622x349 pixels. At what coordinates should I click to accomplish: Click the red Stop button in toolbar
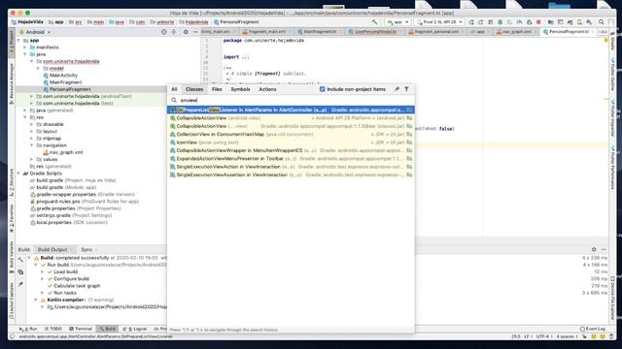click(x=538, y=22)
